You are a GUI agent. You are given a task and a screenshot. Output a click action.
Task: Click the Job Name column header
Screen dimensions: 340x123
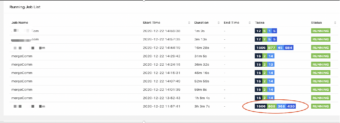point(20,23)
